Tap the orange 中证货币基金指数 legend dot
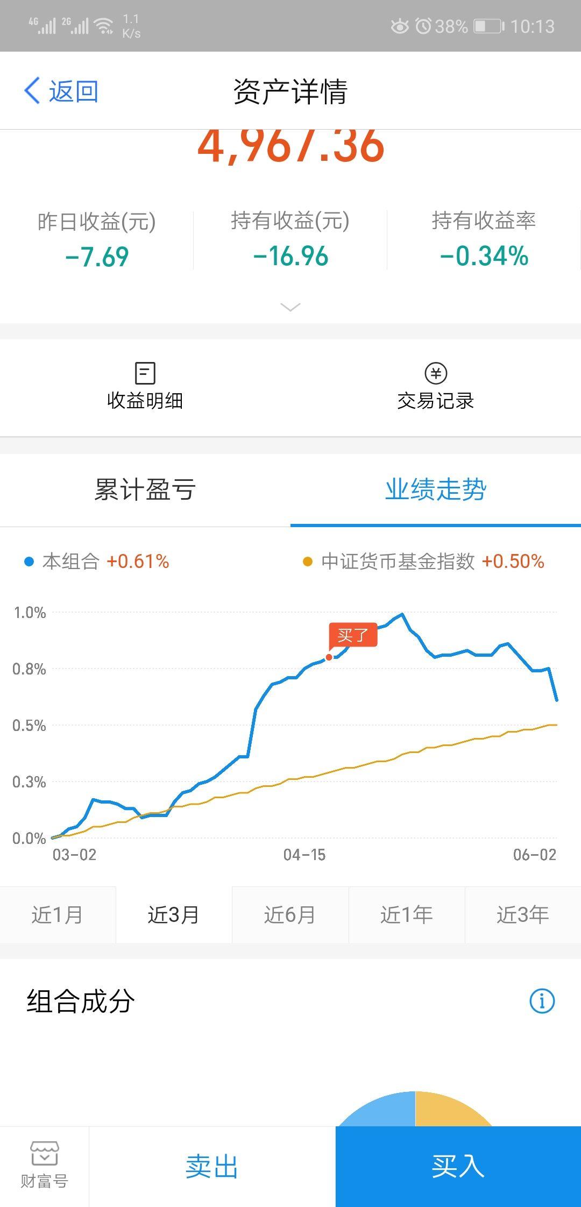 click(308, 562)
